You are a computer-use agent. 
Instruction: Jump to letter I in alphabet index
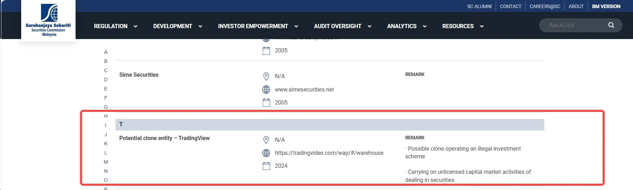[x=106, y=125]
